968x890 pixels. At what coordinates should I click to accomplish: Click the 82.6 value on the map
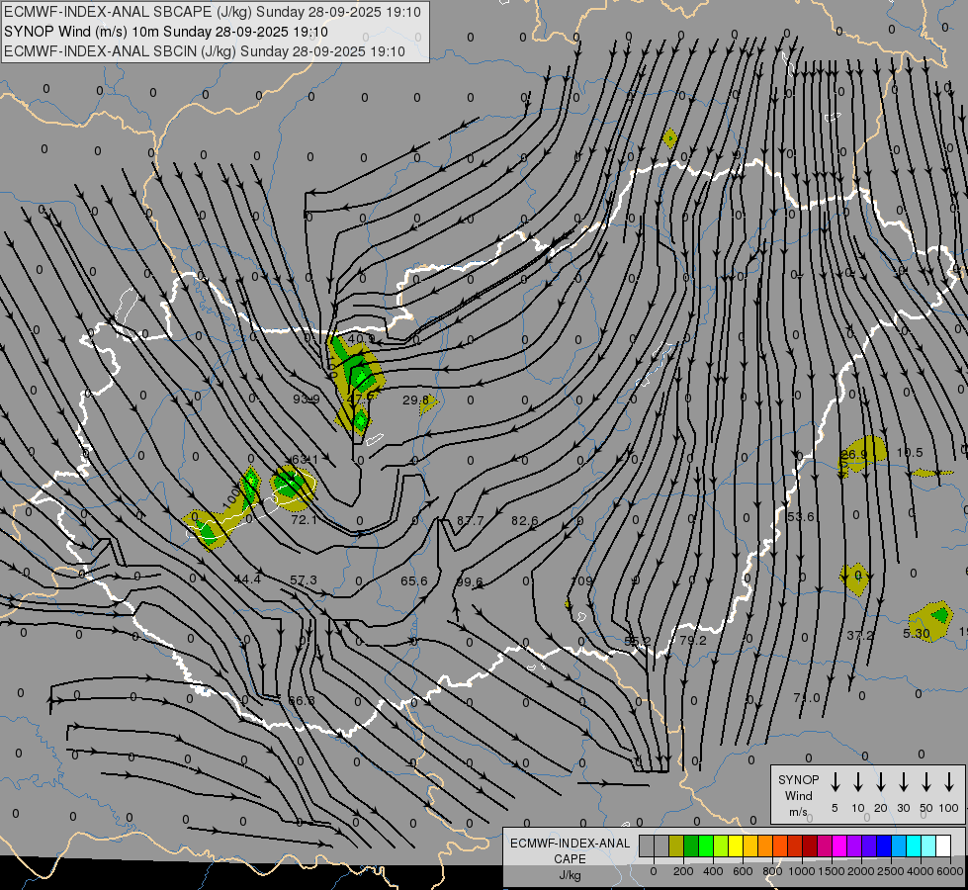coord(525,521)
